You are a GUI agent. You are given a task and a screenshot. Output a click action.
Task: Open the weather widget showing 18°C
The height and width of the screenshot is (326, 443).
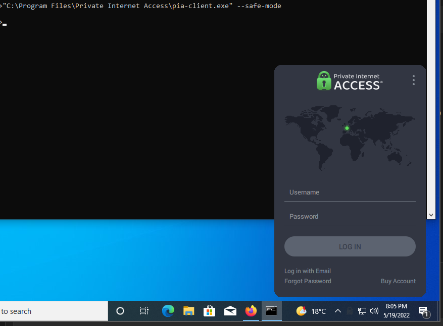311,311
